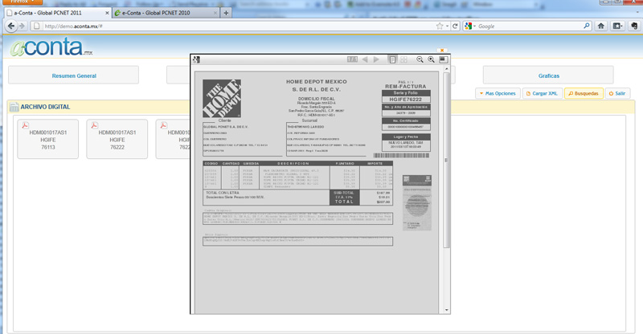Zoom in on the invoice PDF
This screenshot has width=643, height=334.
coord(432,59)
